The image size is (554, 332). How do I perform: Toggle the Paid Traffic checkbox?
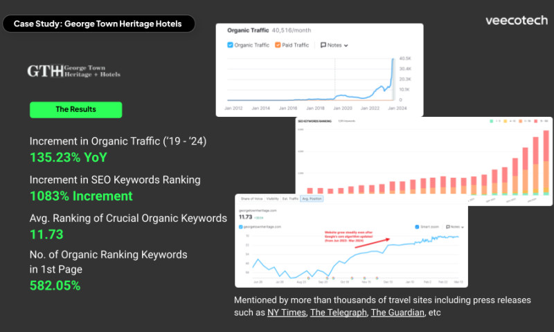278,45
